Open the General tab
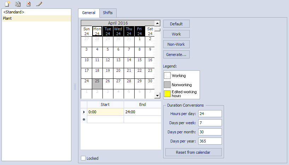The width and height of the screenshot is (289, 165). click(x=89, y=13)
